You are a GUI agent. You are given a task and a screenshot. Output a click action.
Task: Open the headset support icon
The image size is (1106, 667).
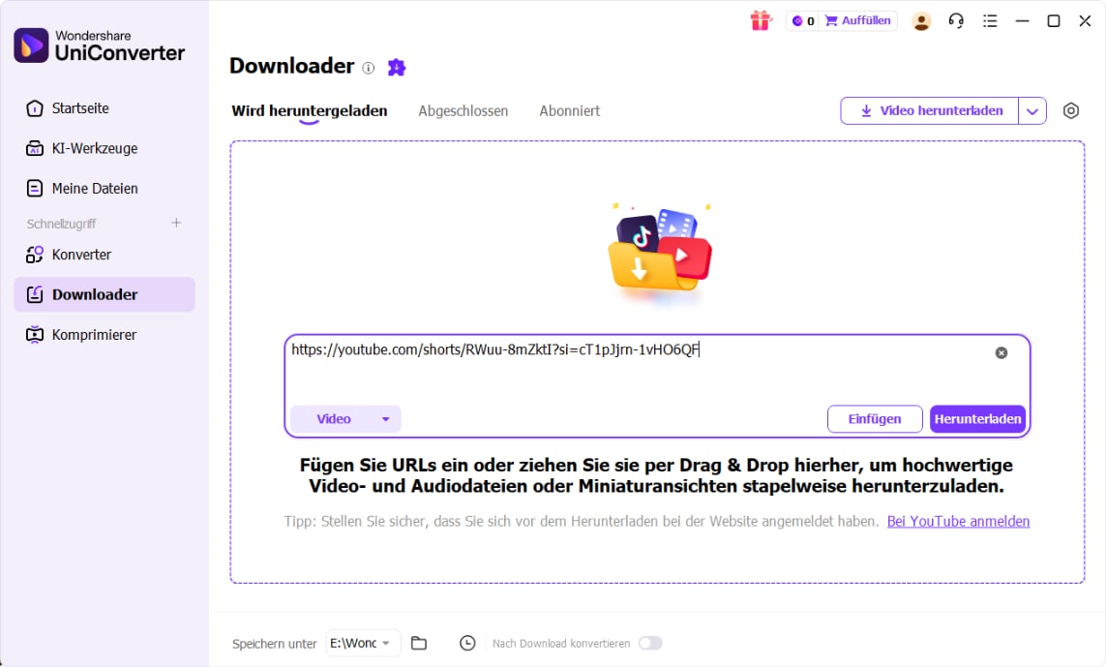pyautogui.click(x=956, y=20)
